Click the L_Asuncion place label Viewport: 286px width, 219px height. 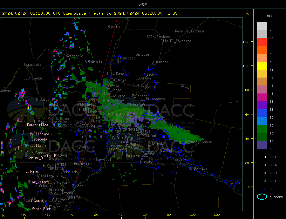click(159, 62)
